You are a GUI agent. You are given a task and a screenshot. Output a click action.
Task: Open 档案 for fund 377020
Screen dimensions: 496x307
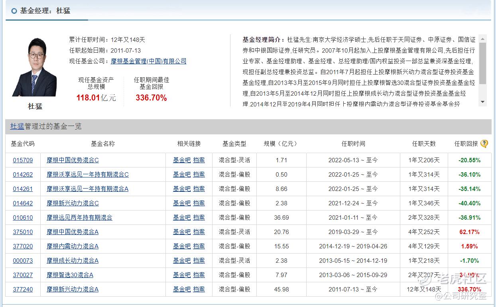pyautogui.click(x=199, y=246)
